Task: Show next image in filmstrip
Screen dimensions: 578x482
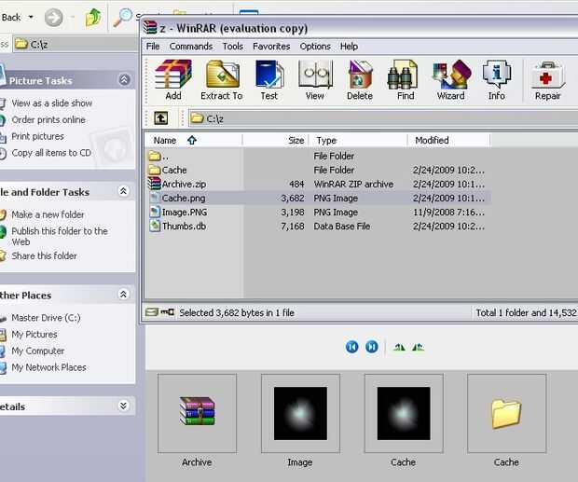Action: pyautogui.click(x=372, y=347)
